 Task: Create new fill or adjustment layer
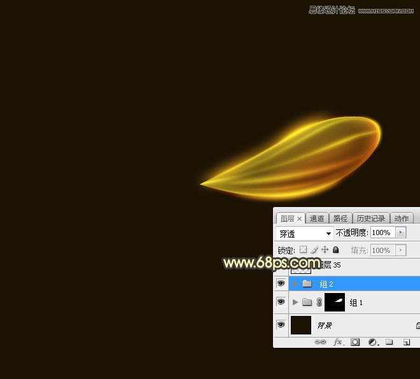pyautogui.click(x=372, y=342)
